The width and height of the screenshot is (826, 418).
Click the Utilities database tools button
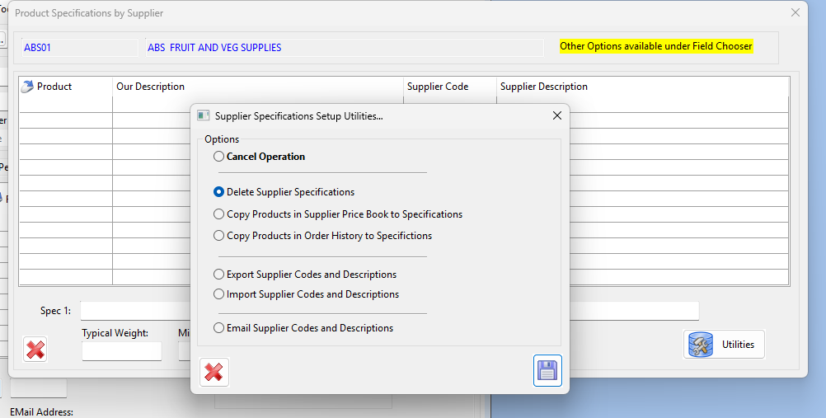click(x=724, y=345)
